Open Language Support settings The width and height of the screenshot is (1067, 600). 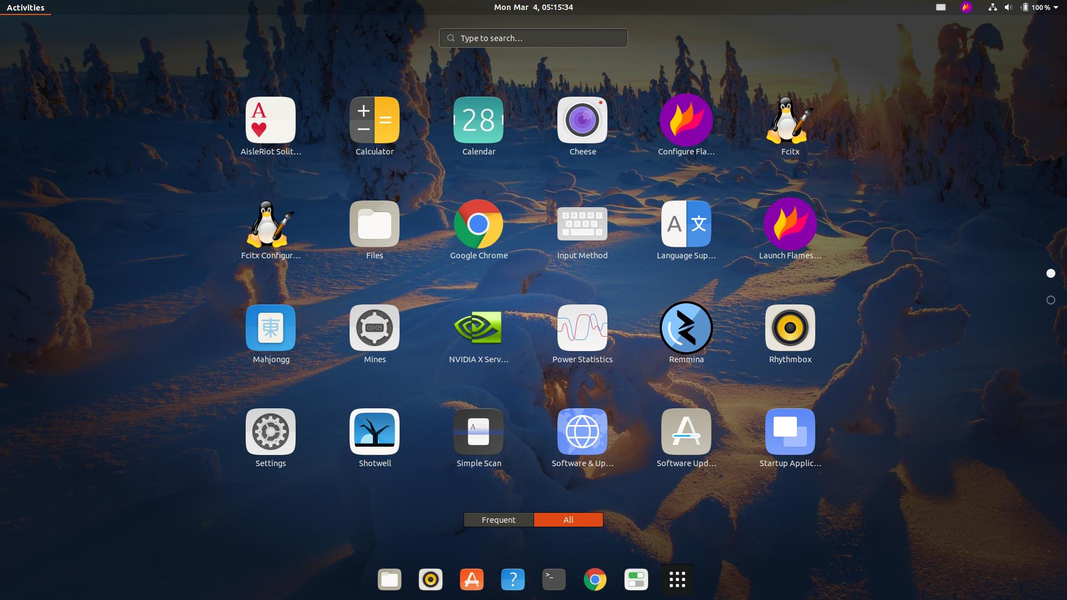(686, 224)
